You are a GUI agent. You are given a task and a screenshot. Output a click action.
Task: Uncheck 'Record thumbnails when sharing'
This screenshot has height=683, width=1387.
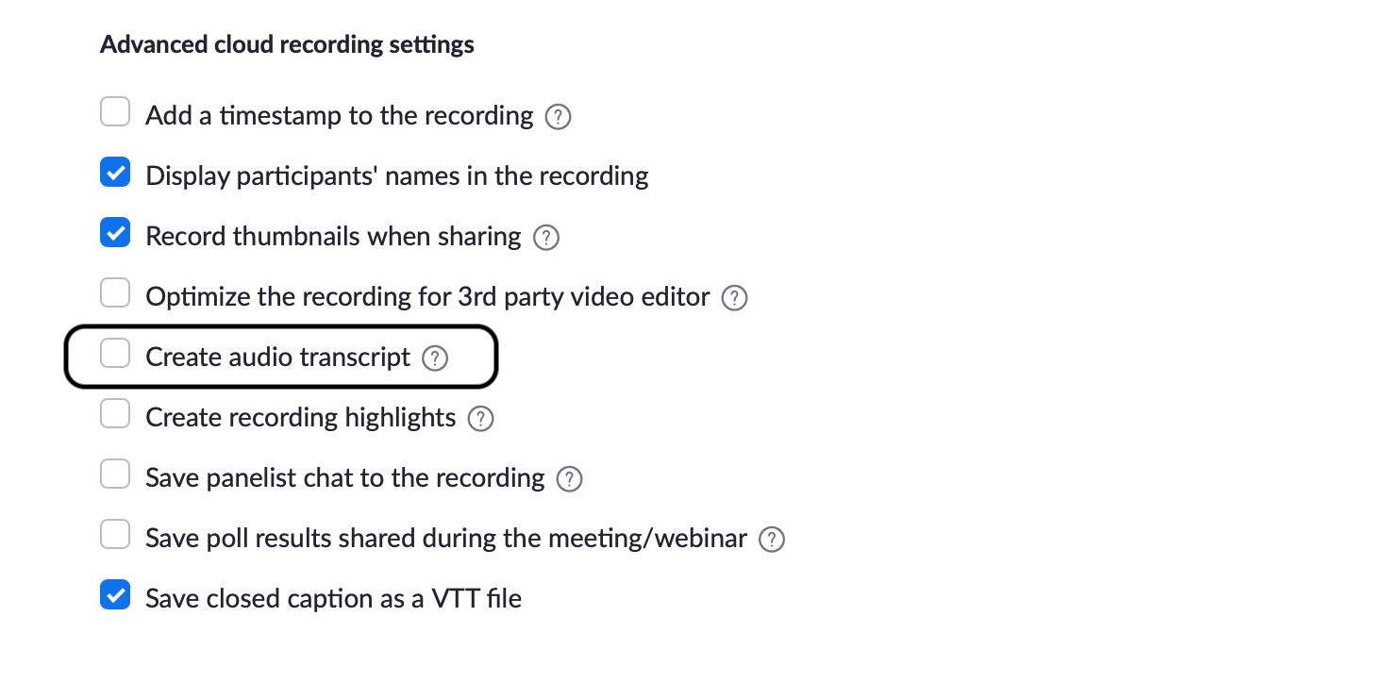(114, 232)
